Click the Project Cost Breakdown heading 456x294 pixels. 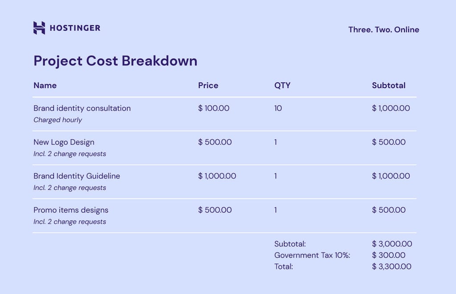[115, 61]
